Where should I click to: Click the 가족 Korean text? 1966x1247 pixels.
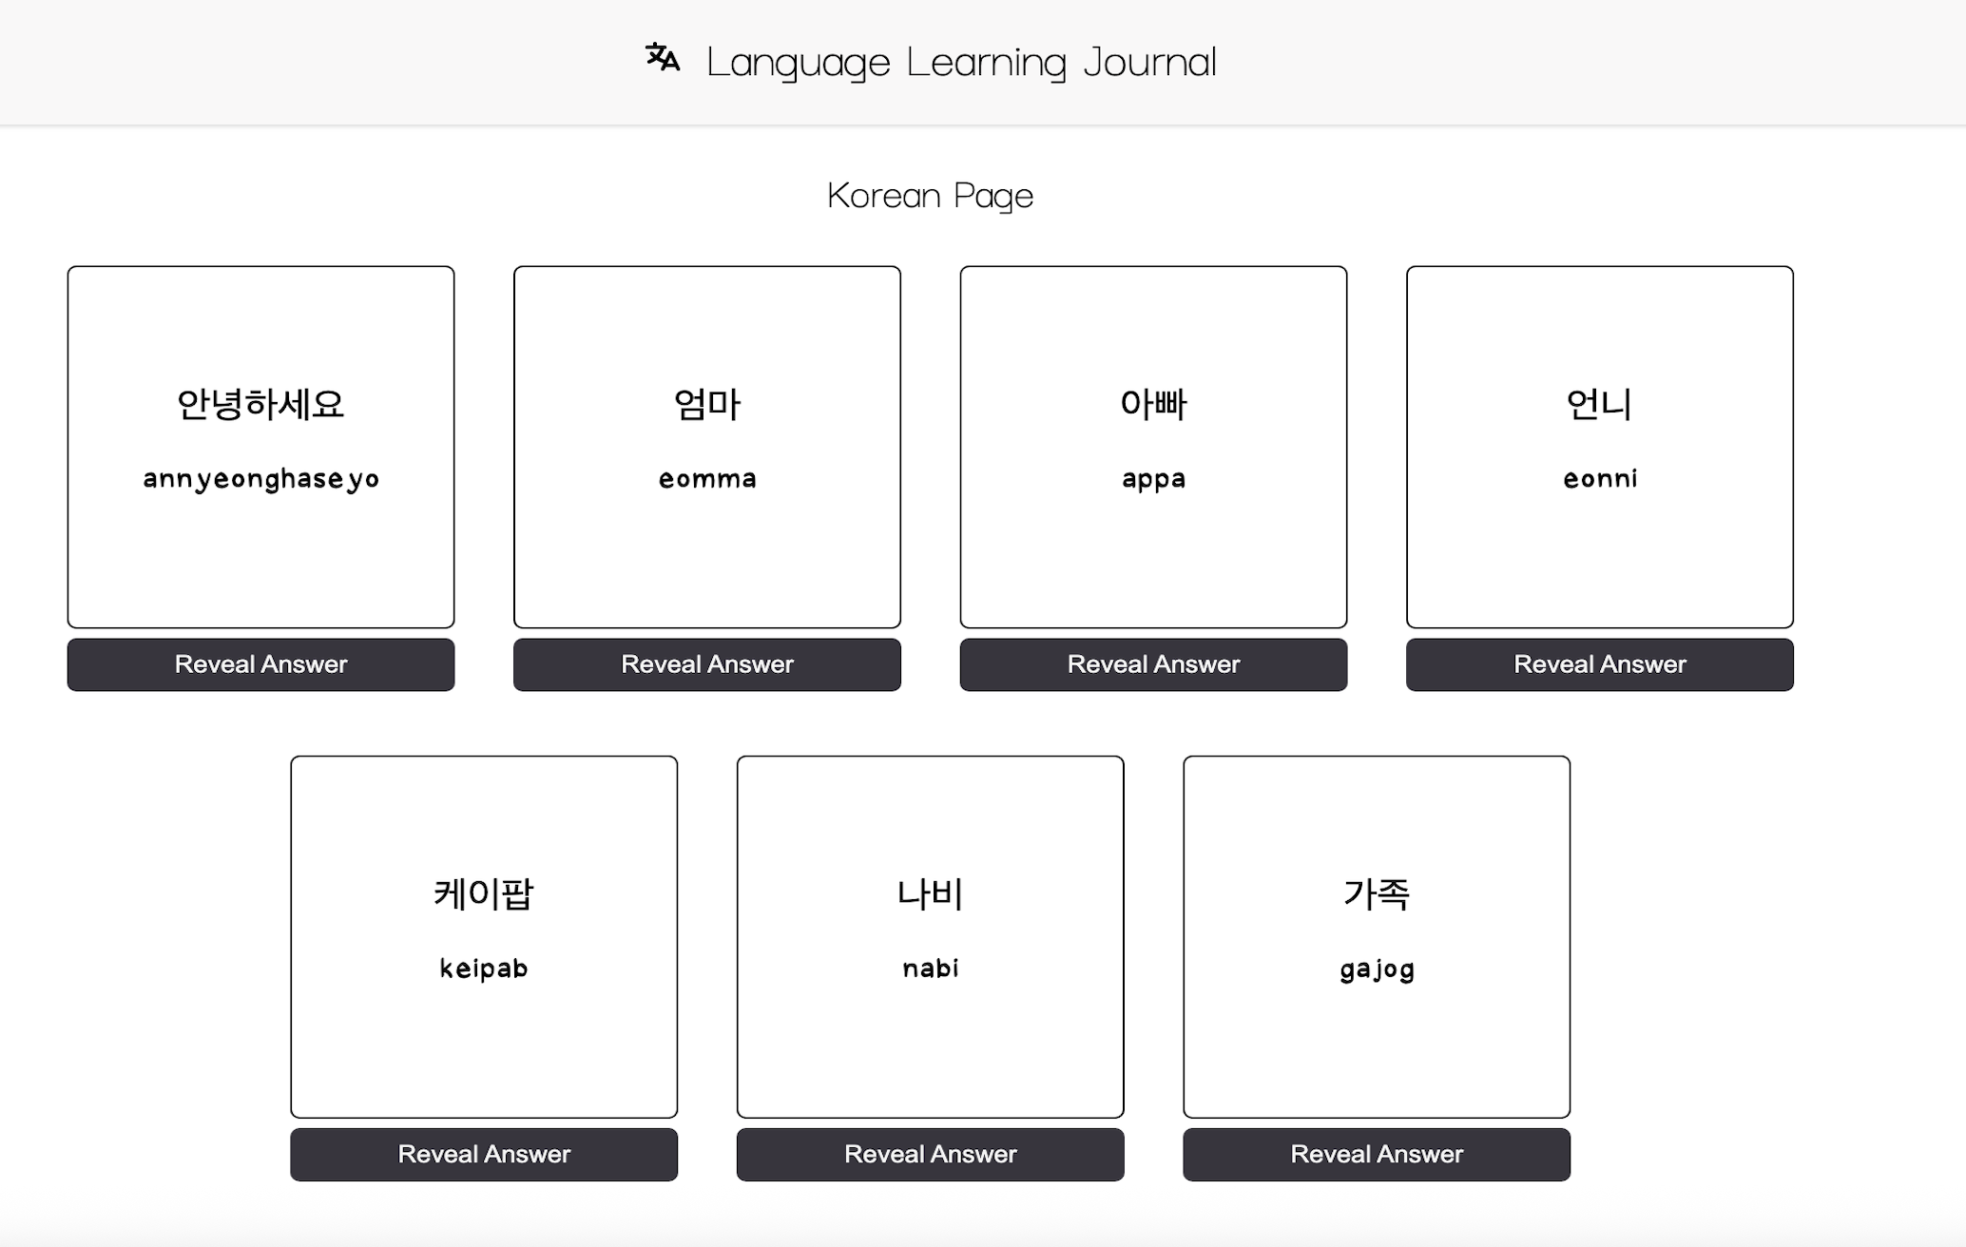(x=1377, y=893)
